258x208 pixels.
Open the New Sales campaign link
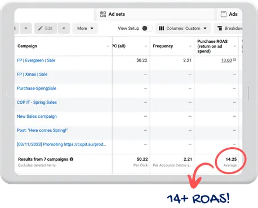pos(37,116)
